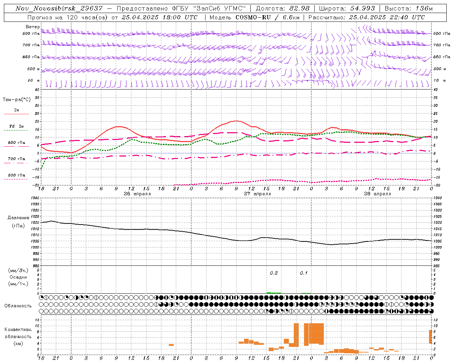This screenshot has height=361, width=452.
Task: Click the 0.2 precipitation value
Action: click(274, 273)
